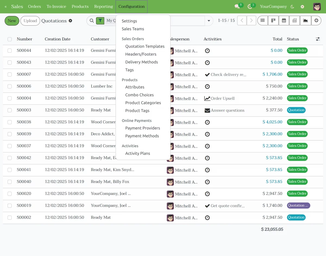Open Quotations gear actions menu

point(70,21)
